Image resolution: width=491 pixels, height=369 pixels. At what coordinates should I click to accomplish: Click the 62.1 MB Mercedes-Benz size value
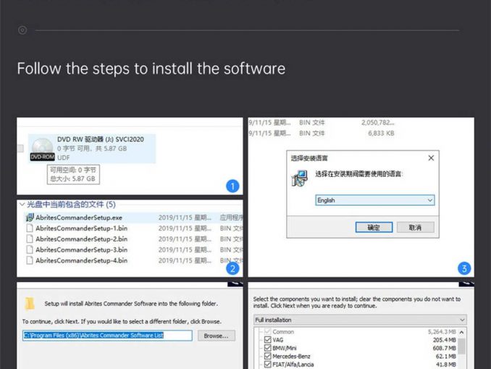(x=446, y=356)
